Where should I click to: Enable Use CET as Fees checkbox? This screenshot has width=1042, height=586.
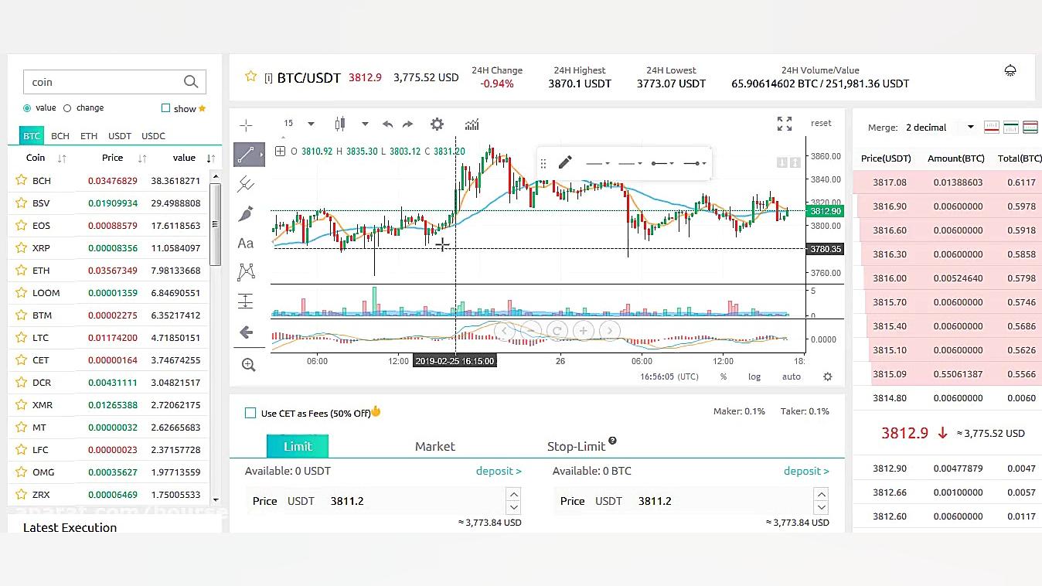pos(250,413)
